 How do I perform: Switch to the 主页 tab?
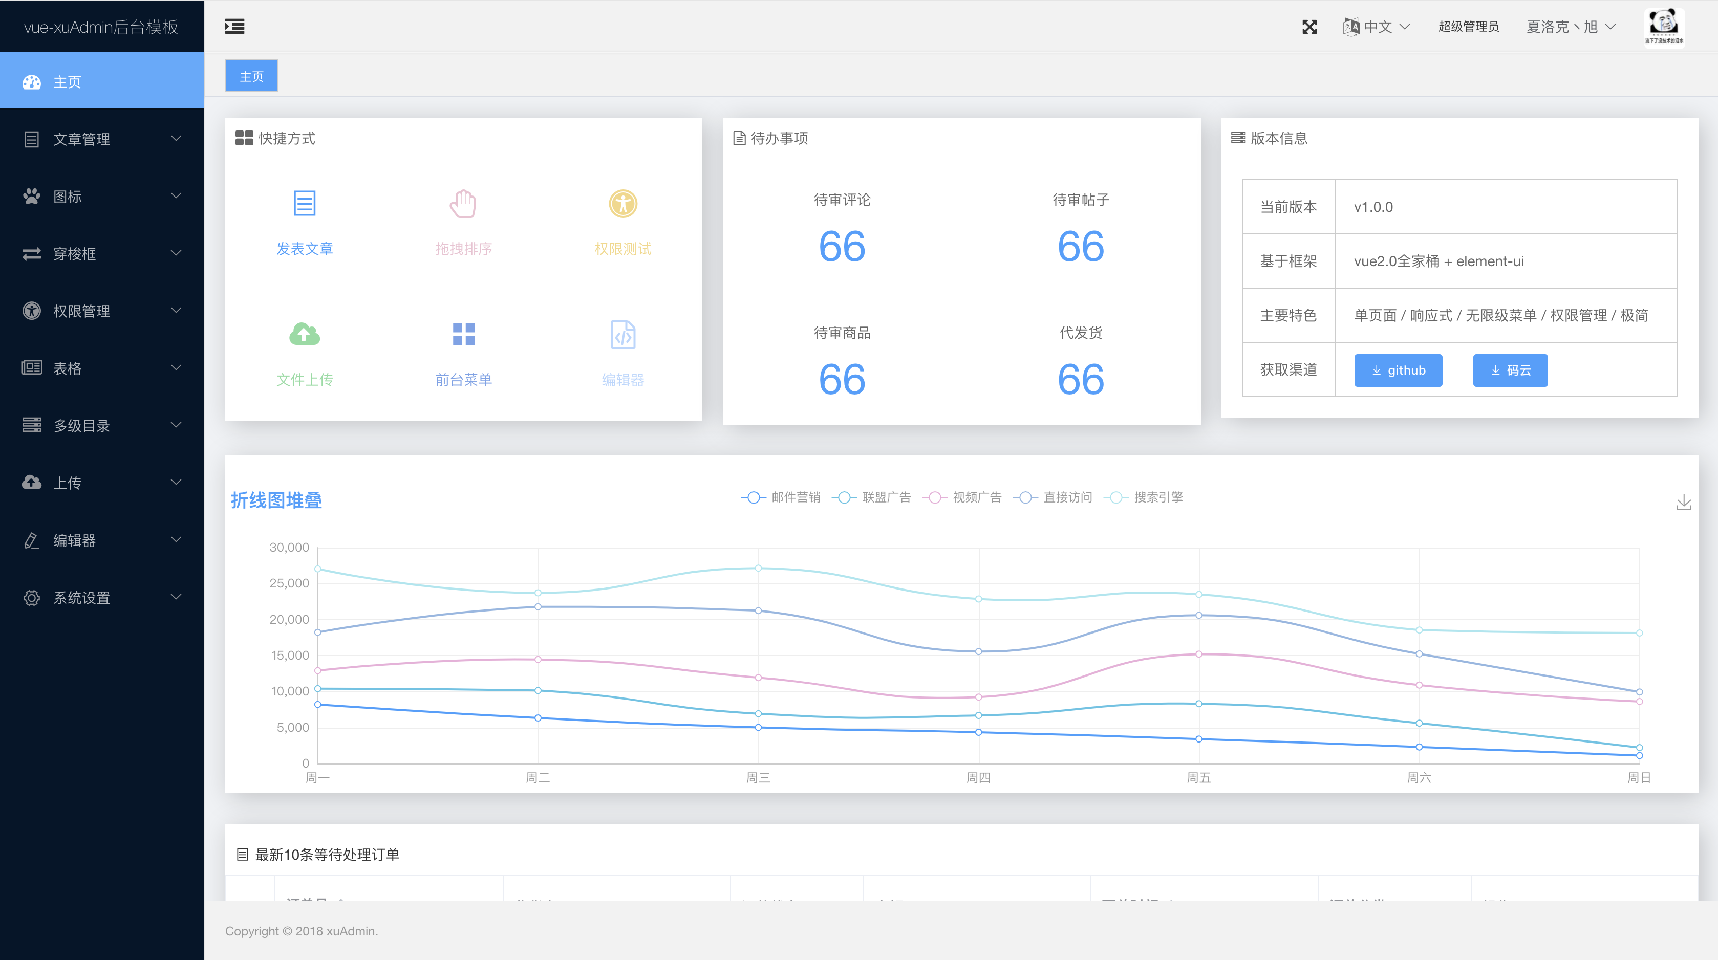(251, 76)
